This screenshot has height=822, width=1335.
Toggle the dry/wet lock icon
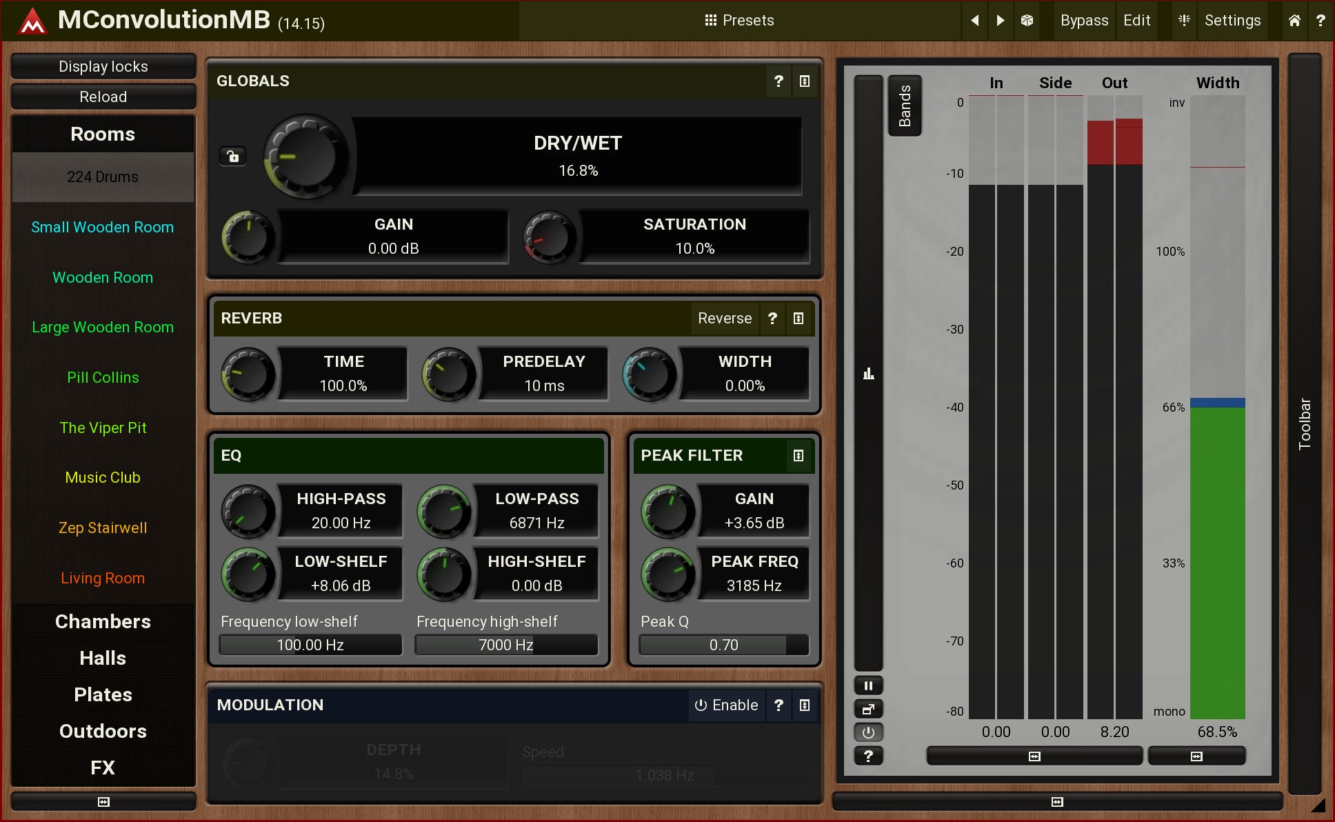233,157
